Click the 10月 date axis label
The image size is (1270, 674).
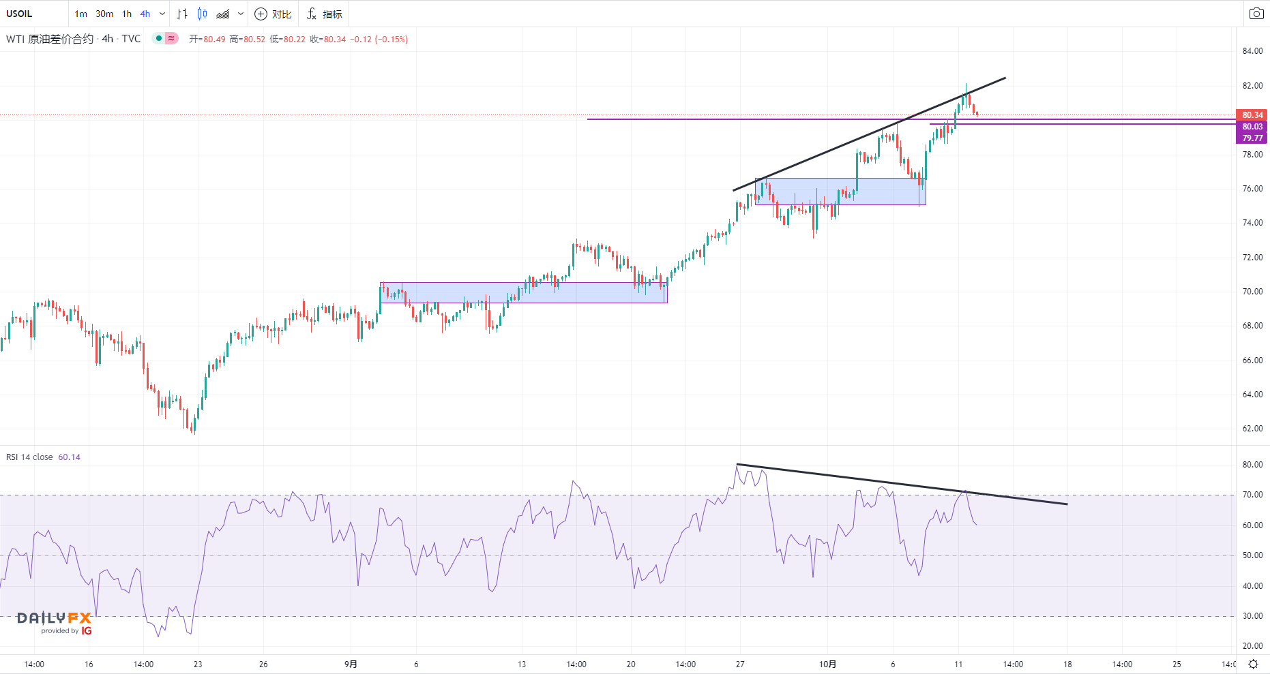827,664
